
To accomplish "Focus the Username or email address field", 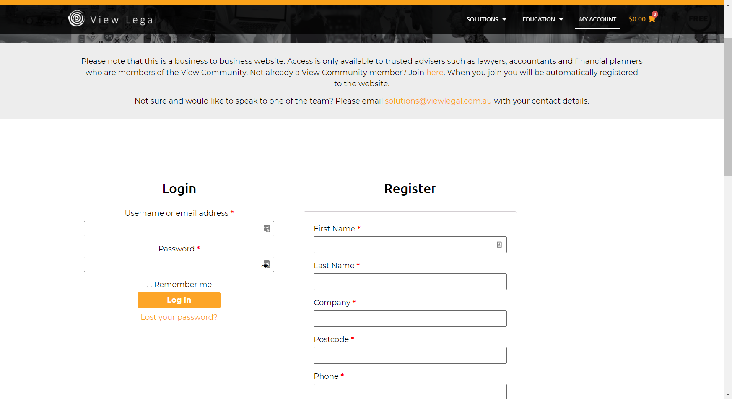I will [179, 228].
